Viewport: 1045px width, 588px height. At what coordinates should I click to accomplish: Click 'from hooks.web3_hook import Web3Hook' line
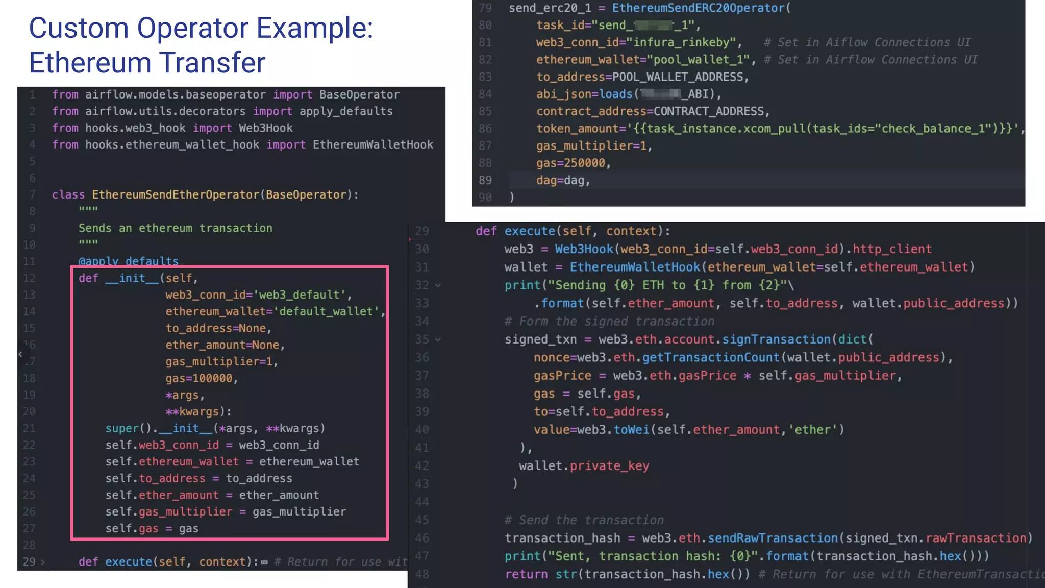point(172,128)
